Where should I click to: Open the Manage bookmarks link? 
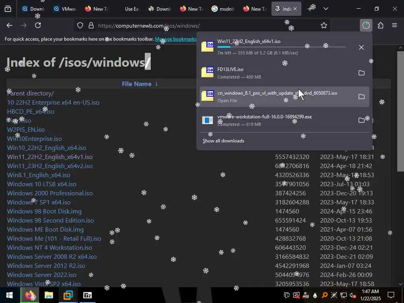point(176,39)
